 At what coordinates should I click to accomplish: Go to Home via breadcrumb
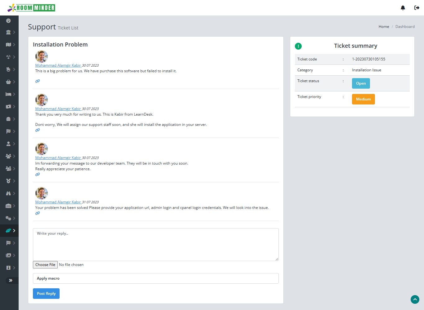384,27
